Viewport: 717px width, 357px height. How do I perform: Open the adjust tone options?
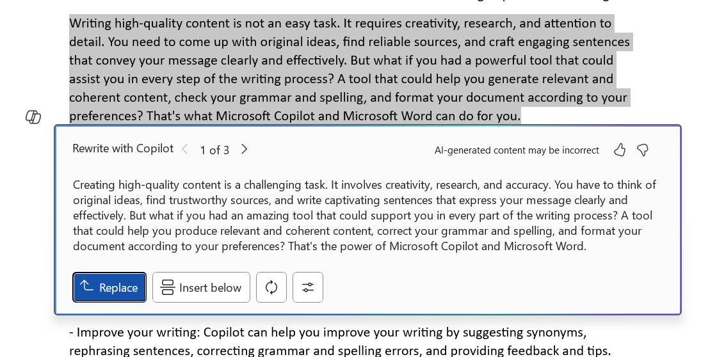point(308,287)
